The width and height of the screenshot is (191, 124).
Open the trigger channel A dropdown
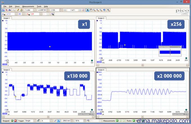(x=51, y=121)
